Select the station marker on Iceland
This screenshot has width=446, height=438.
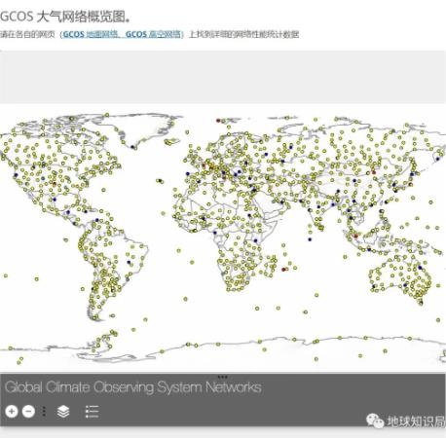(x=169, y=141)
